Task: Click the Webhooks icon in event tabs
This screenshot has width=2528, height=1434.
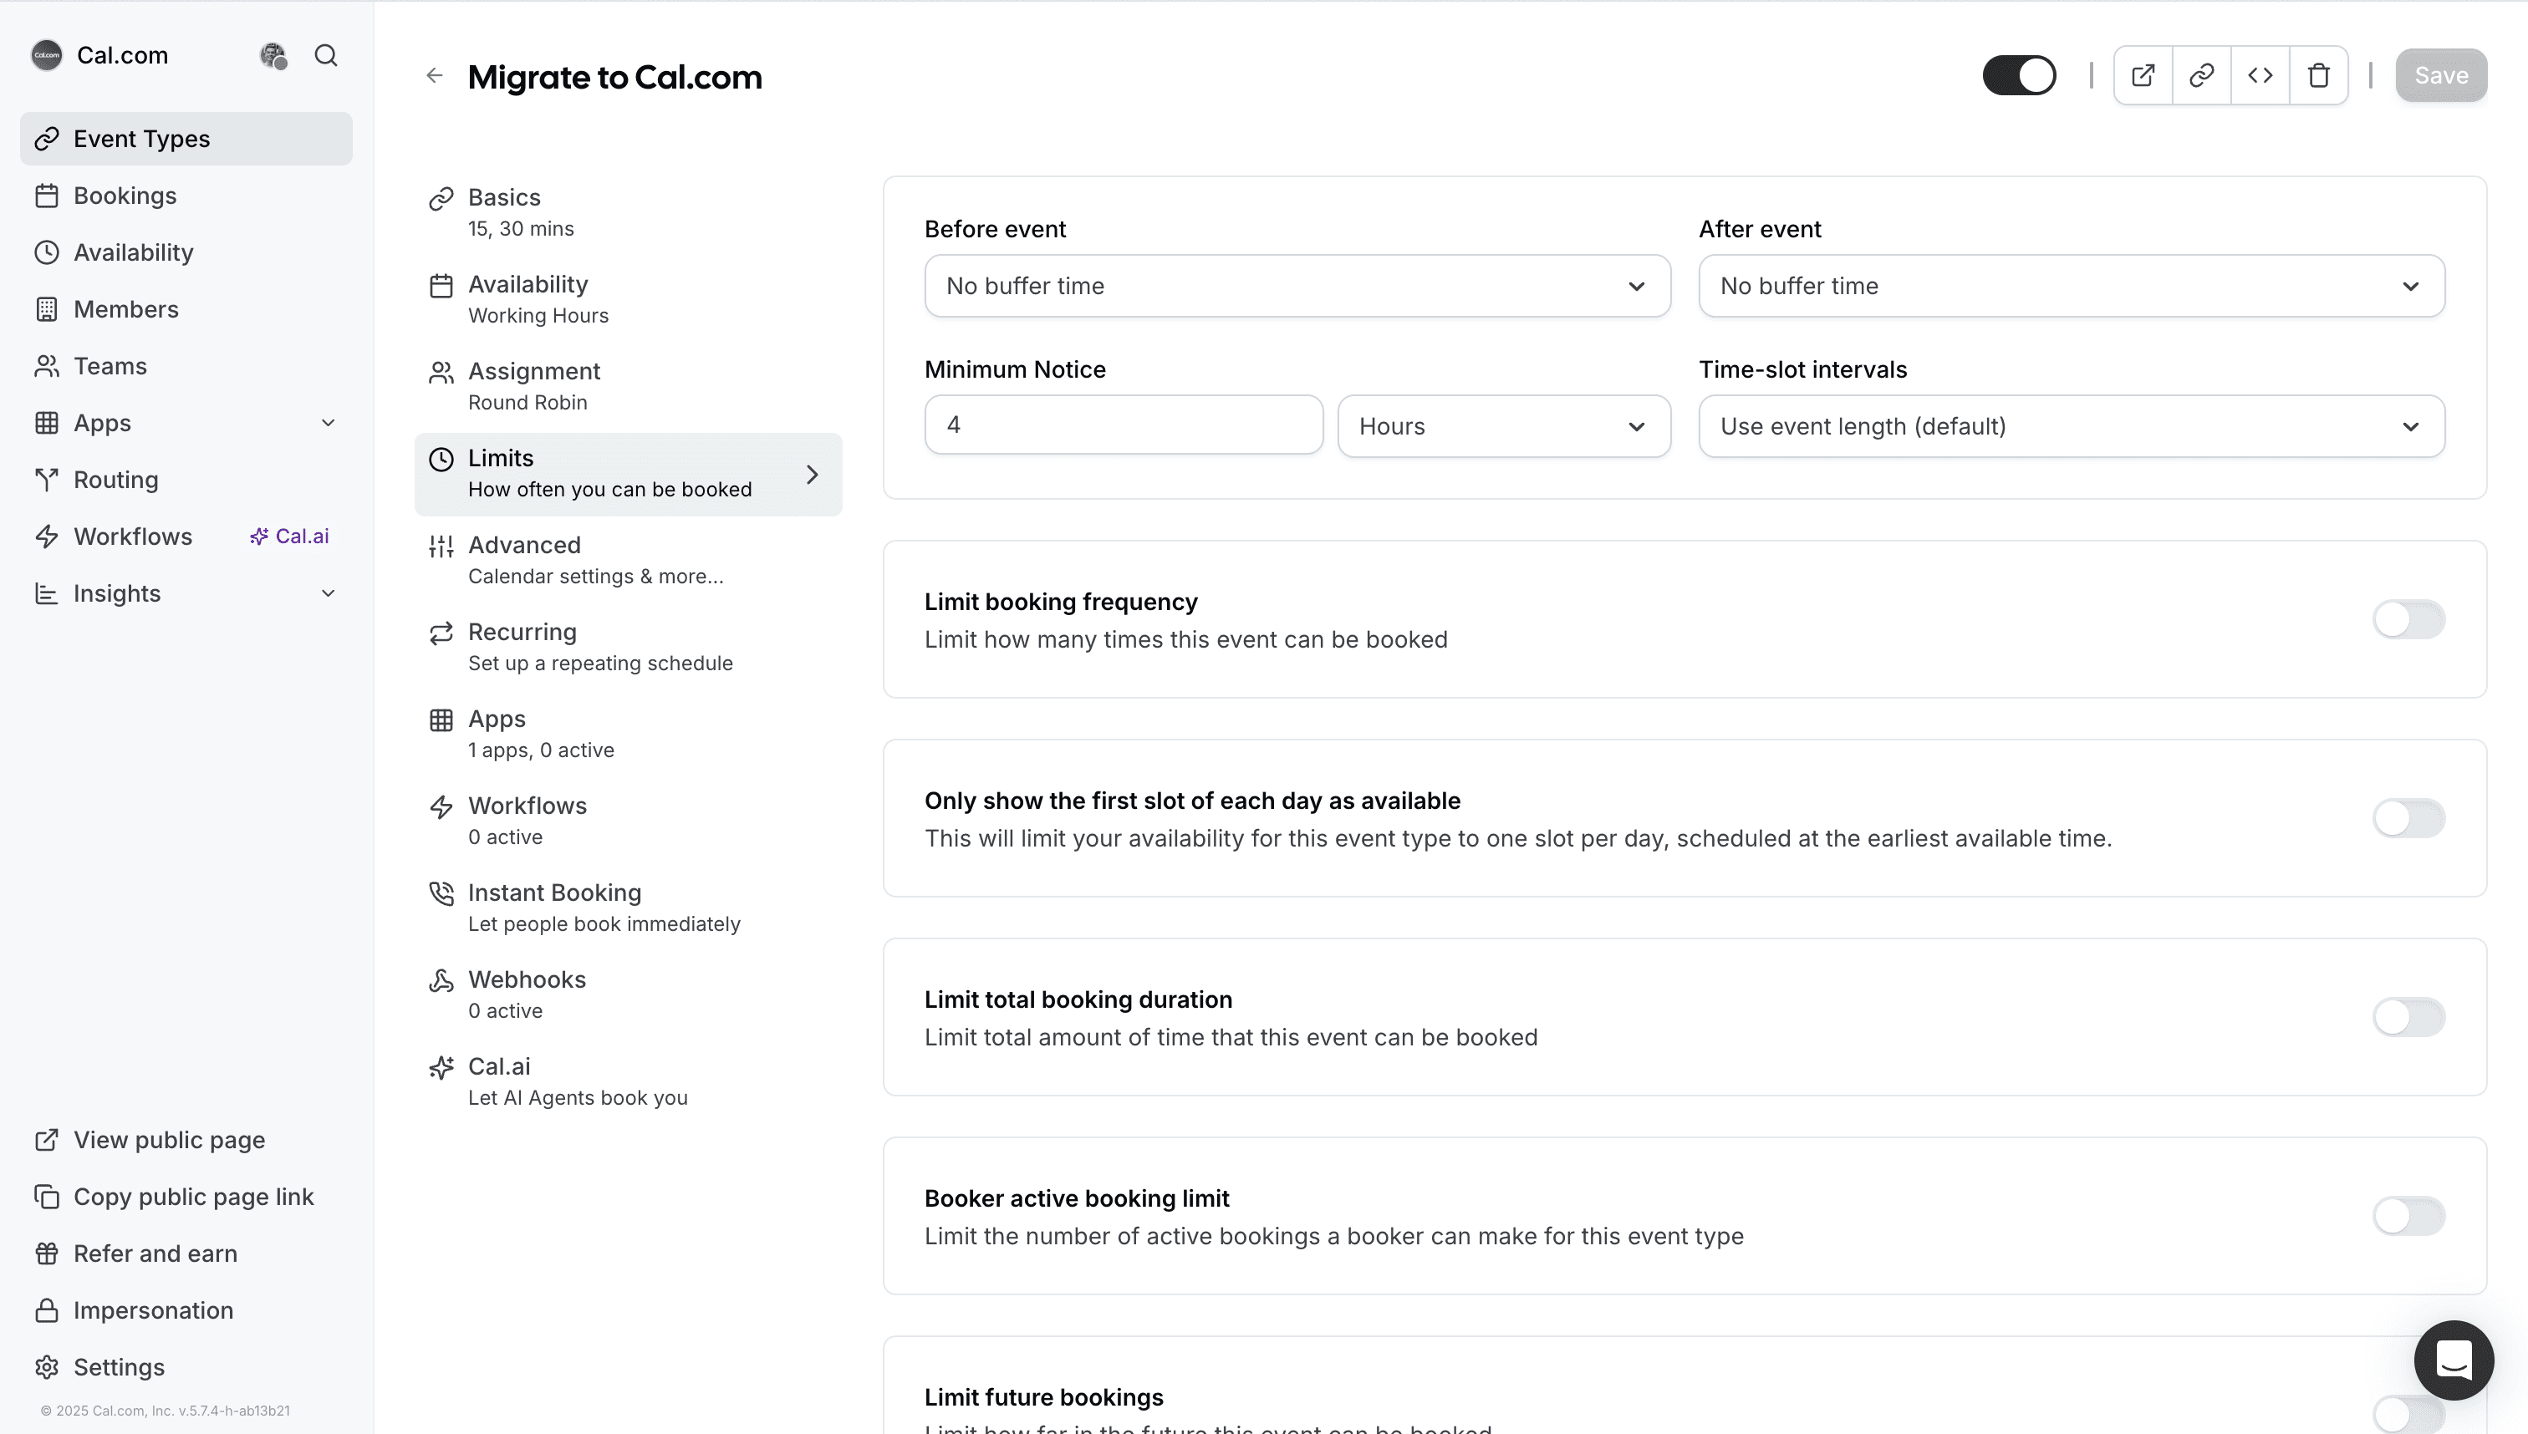Action: [x=441, y=980]
